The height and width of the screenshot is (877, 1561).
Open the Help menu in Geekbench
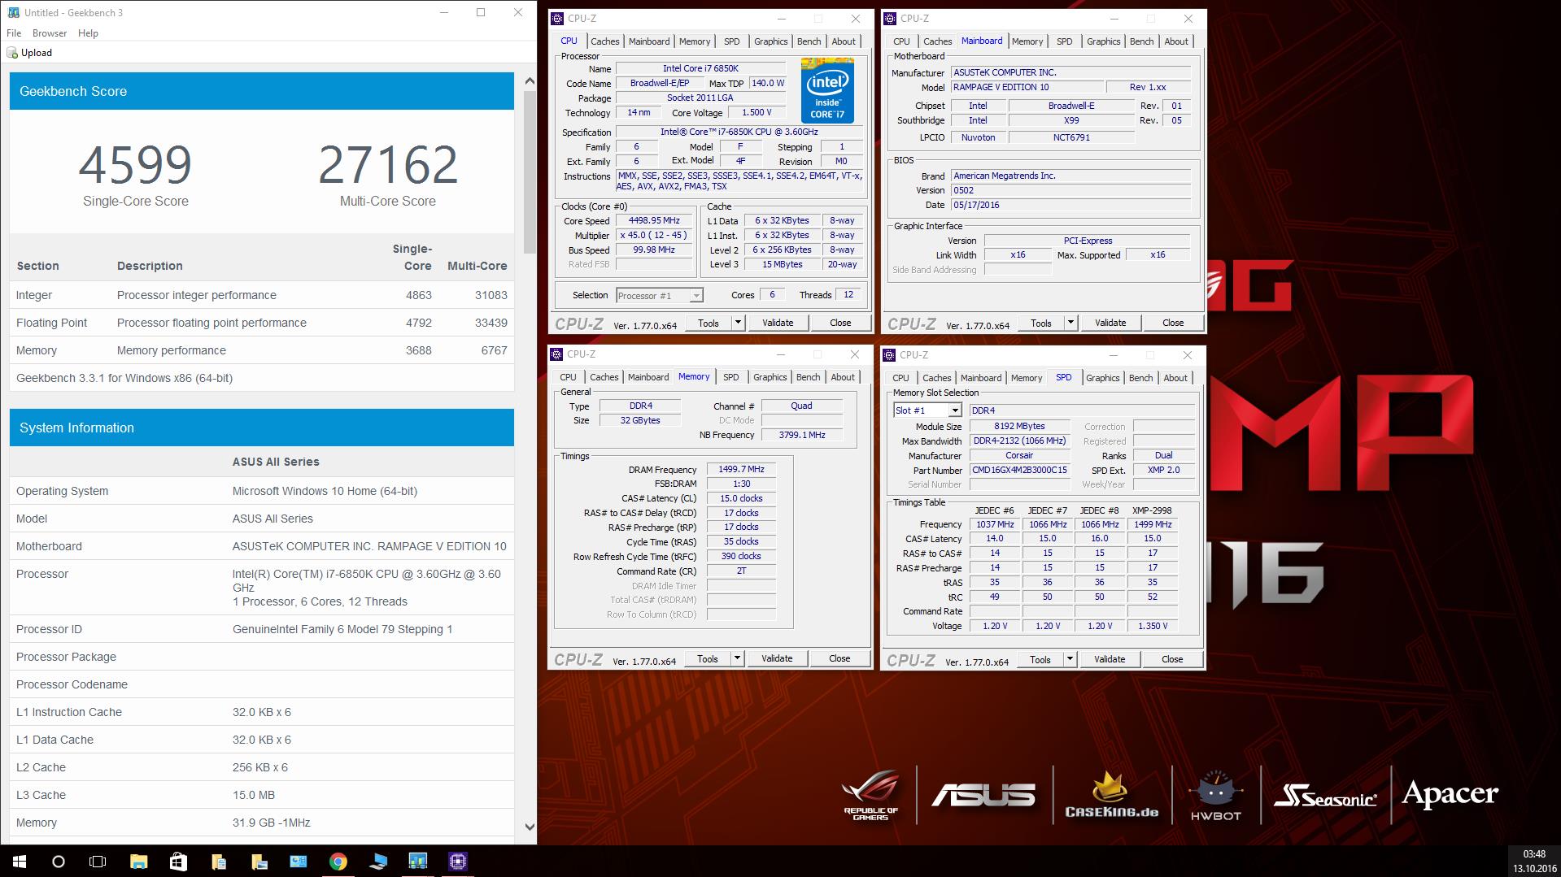(x=88, y=33)
